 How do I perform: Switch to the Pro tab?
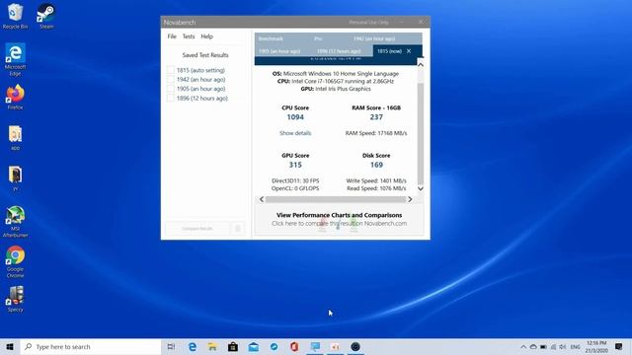point(318,38)
